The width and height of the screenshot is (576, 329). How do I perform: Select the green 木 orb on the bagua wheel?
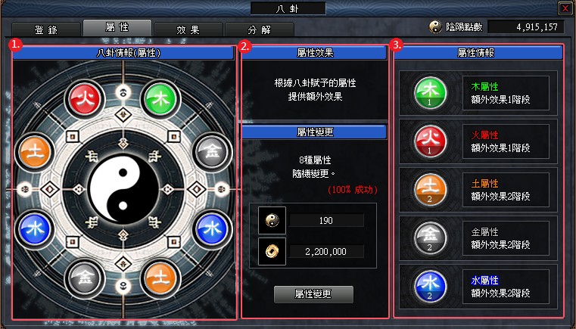click(160, 99)
